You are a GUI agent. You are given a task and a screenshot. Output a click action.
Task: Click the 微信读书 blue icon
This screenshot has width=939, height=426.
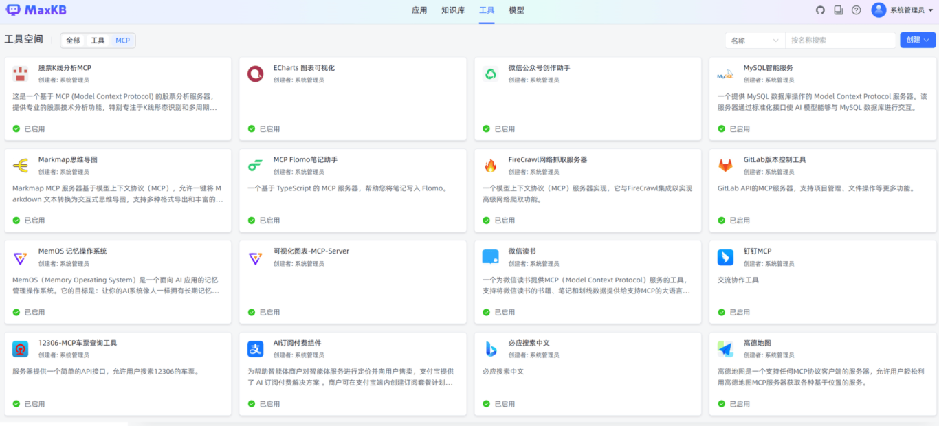click(491, 258)
